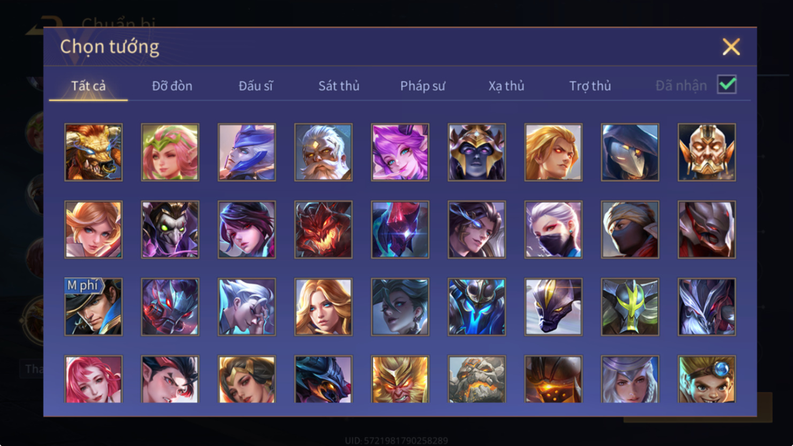Screen dimensions: 793x446
Task: Switch to the 'Pháp sư' tab
Action: (422, 86)
